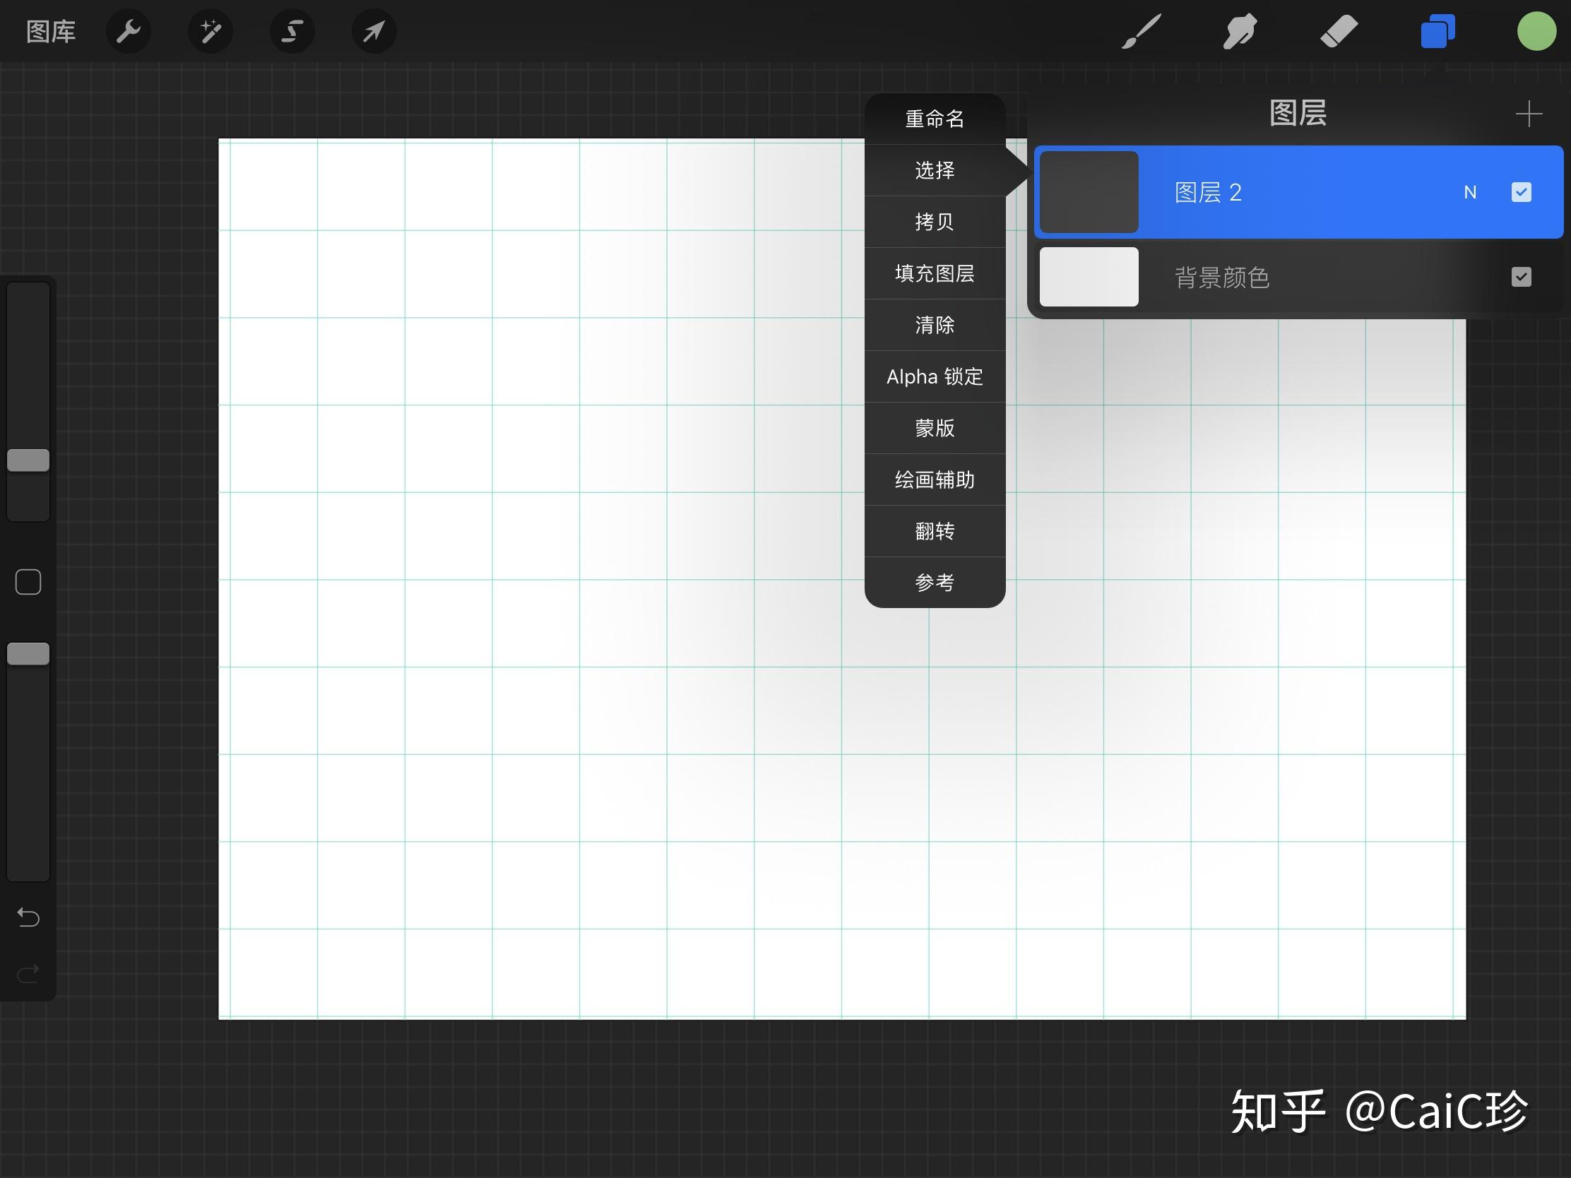The image size is (1571, 1178).
Task: Select the 背景颜色 layer name
Action: click(x=1221, y=278)
